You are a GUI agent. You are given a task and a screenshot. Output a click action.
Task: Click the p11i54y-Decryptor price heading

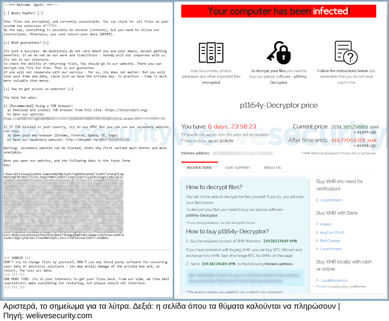click(279, 105)
